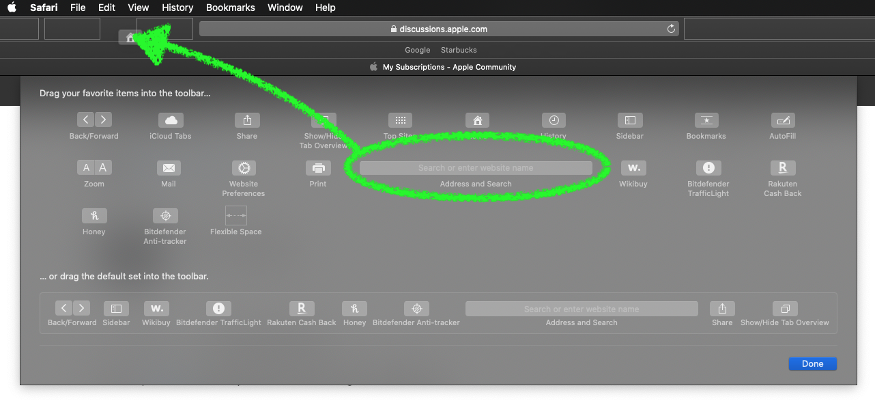The height and width of the screenshot is (403, 875).
Task: Click Done to finish customizing the toolbar
Action: [x=812, y=364]
